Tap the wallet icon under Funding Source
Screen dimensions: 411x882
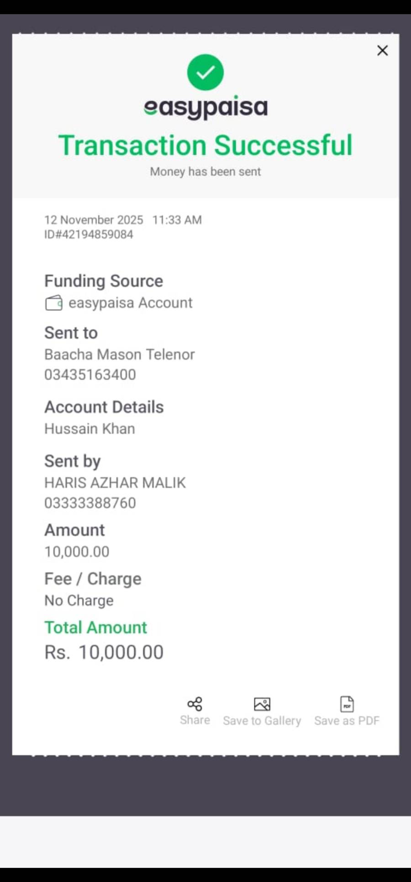coord(54,303)
